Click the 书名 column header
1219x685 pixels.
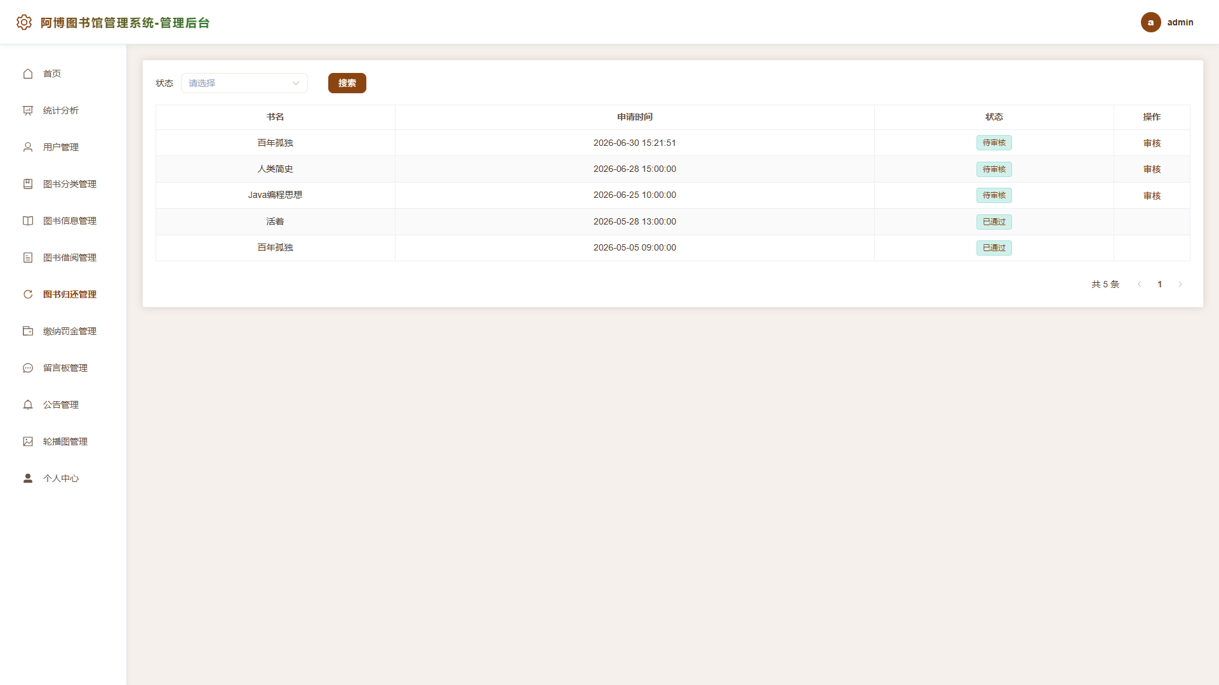(x=276, y=117)
